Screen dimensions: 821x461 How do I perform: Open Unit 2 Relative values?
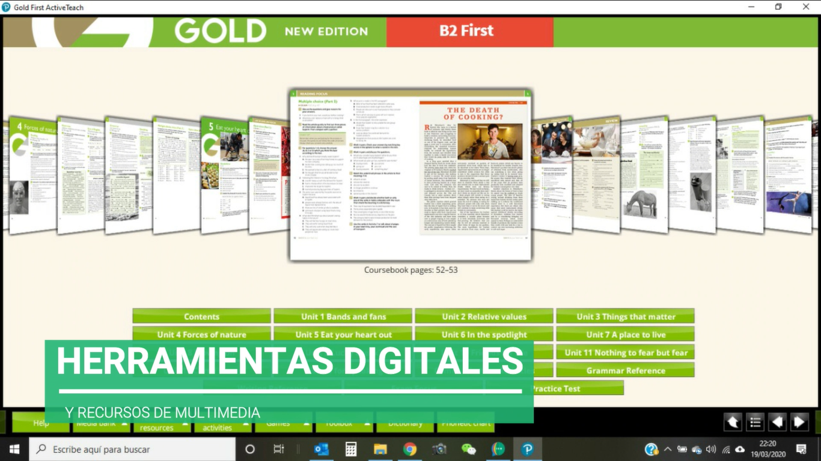(x=484, y=316)
